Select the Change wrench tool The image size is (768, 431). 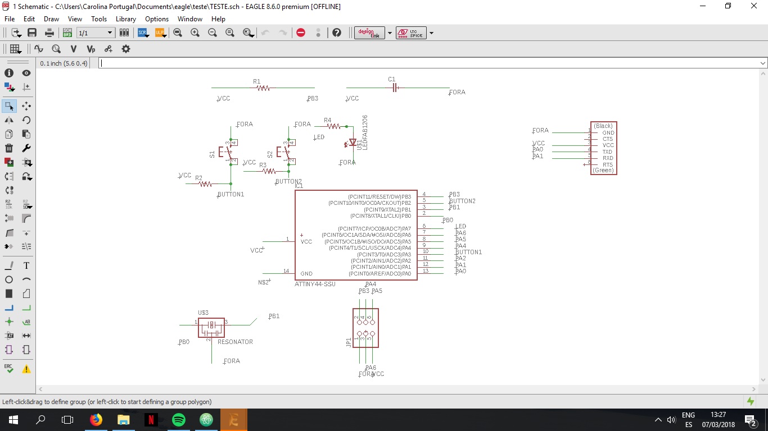tap(26, 148)
